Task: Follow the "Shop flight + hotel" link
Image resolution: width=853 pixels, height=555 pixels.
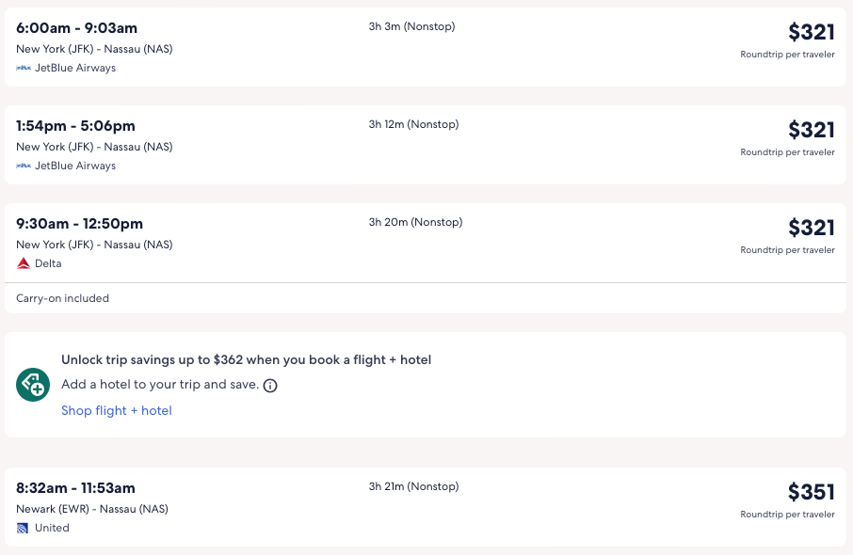Action: 117,411
